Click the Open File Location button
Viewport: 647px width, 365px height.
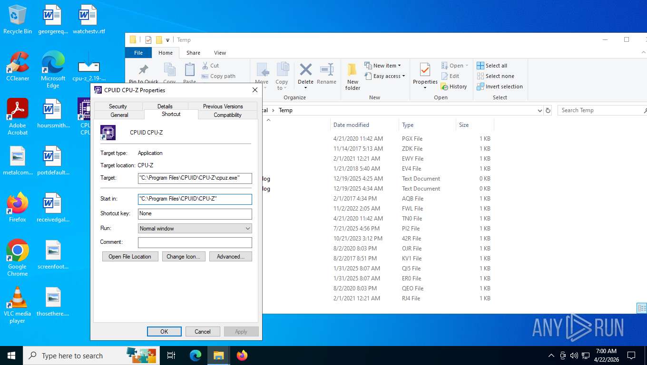(x=130, y=257)
